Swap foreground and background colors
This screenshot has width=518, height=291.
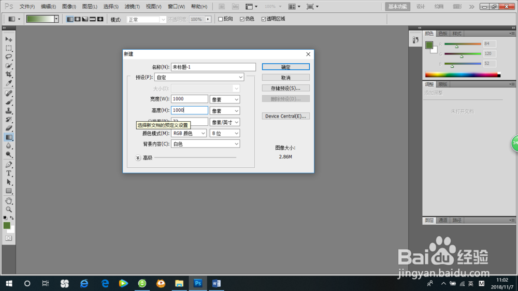(x=12, y=218)
